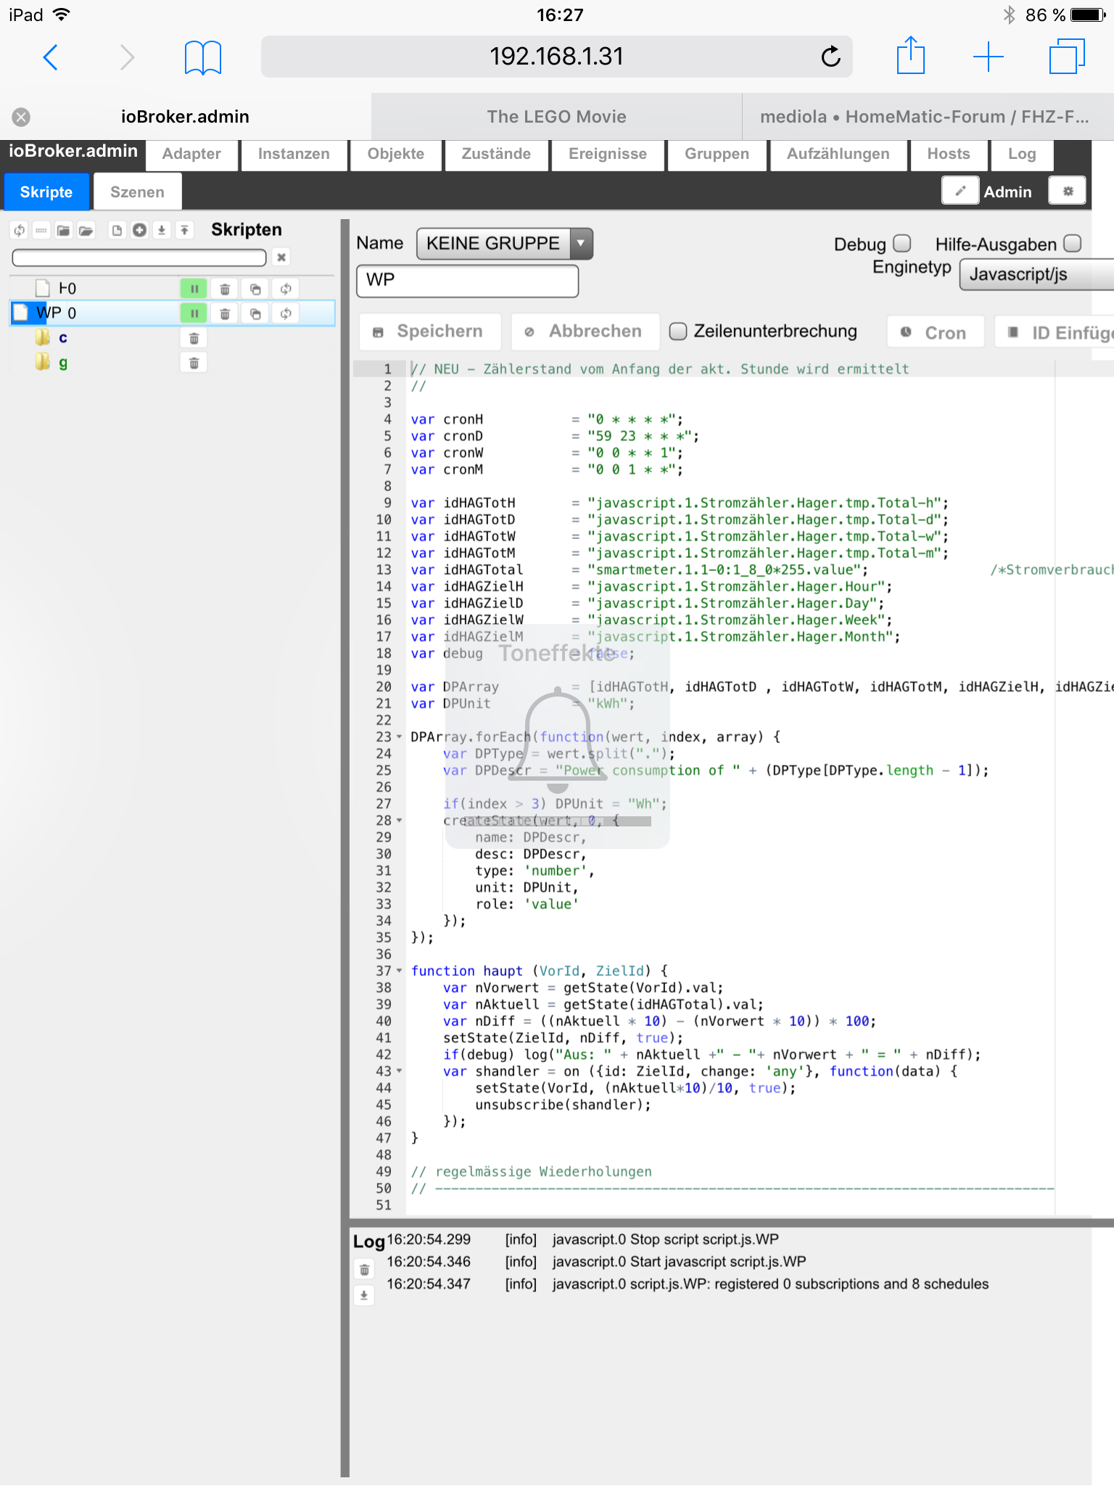Open the KEINE GRUPPE dropdown
Image resolution: width=1114 pixels, height=1486 pixels.
[505, 244]
